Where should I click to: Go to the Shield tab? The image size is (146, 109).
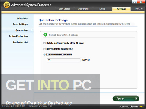pyautogui.click(x=102, y=9)
